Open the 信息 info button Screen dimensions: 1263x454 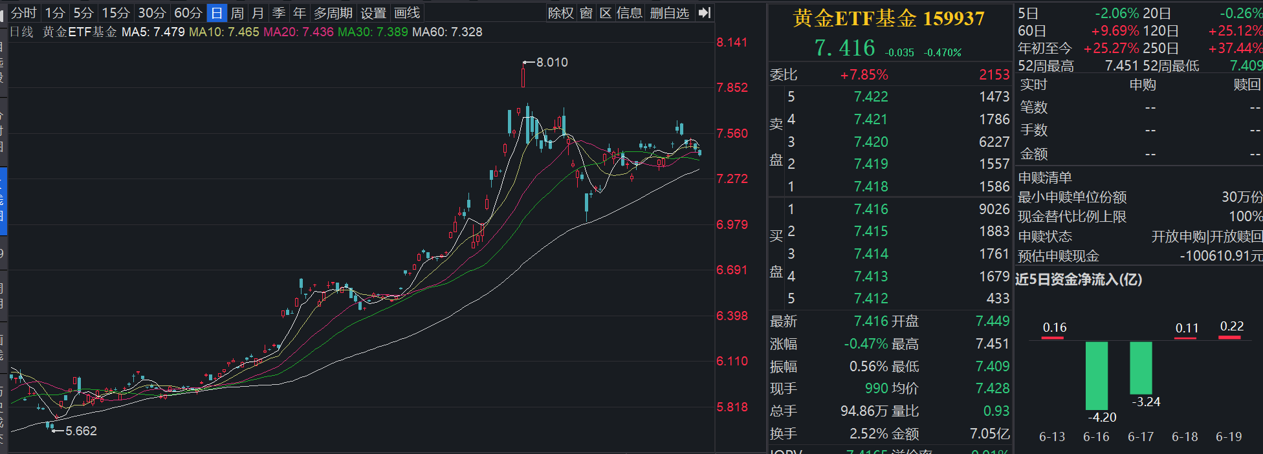630,13
